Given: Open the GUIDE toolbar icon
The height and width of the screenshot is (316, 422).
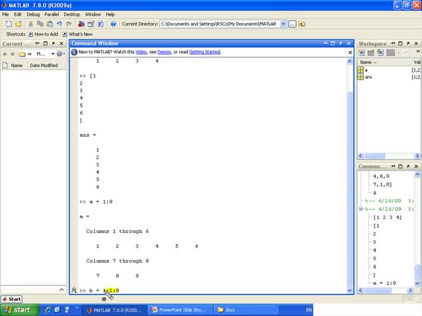Looking at the screenshot, I should click(91, 24).
